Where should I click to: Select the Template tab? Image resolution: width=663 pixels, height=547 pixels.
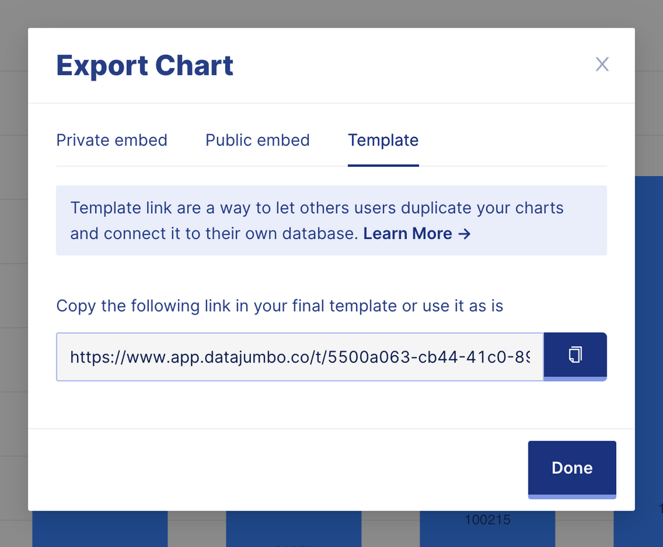[x=383, y=140]
